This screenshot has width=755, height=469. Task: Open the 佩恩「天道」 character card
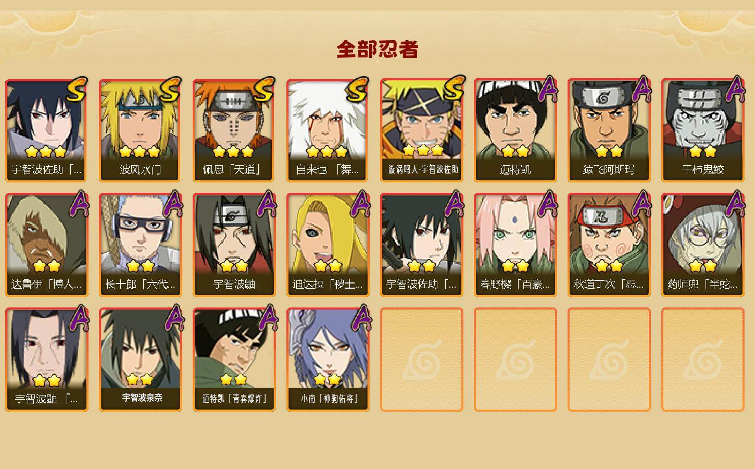click(234, 130)
